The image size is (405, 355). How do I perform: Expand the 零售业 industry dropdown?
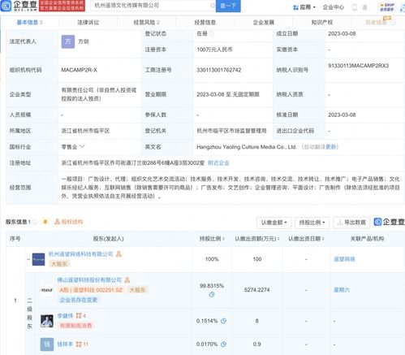coord(82,146)
